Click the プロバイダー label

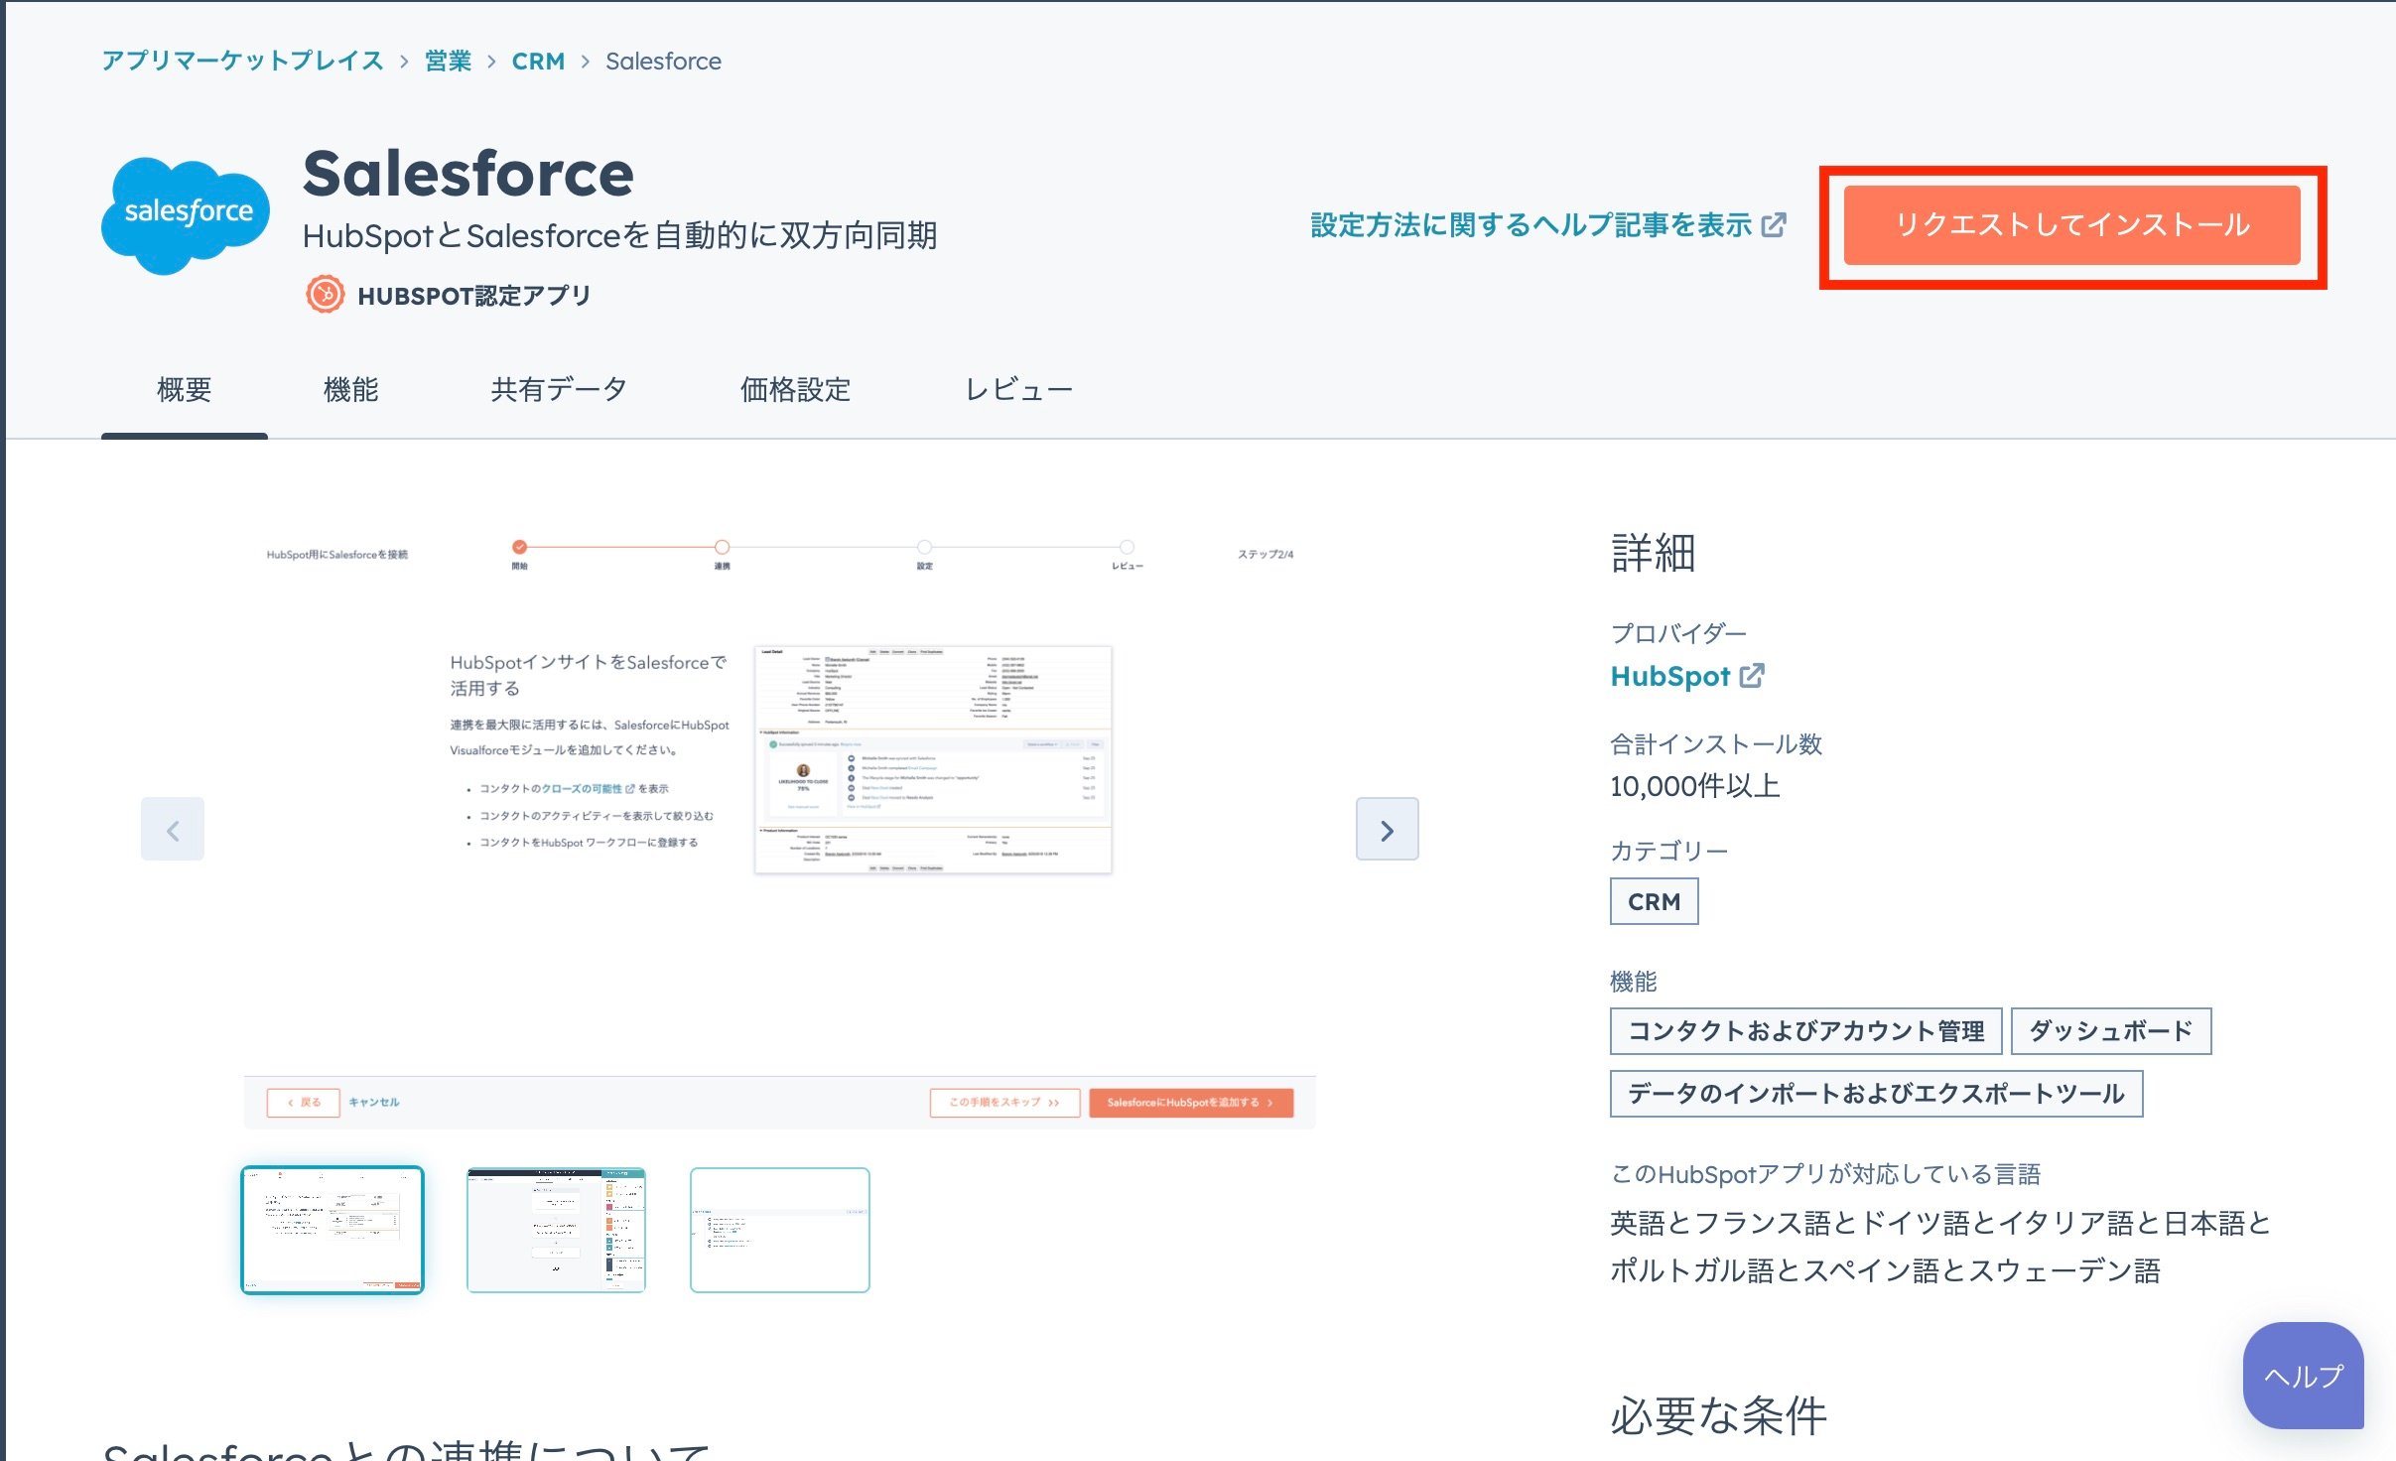pyautogui.click(x=1678, y=632)
